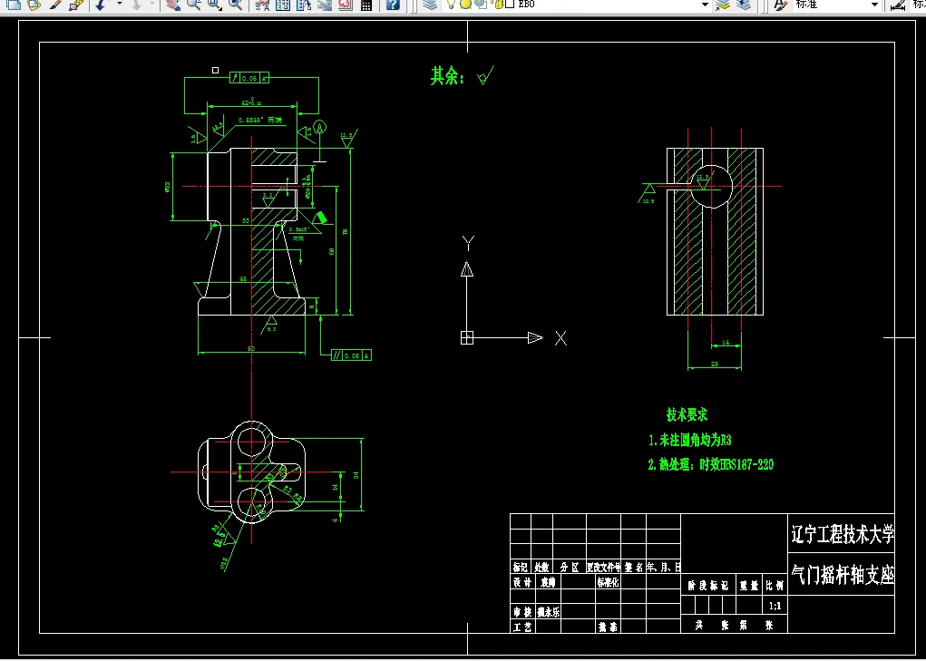The width and height of the screenshot is (926, 661).
Task: Click the Text Style icon
Action: click(x=781, y=5)
